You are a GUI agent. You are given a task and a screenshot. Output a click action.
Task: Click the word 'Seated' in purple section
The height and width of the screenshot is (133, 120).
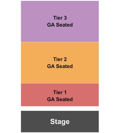64,25
